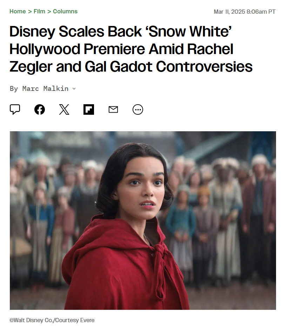Viewport: 282px width, 326px height.
Task: Share the article on X
Action: tap(64, 109)
